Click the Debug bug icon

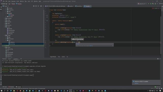coord(151,4)
